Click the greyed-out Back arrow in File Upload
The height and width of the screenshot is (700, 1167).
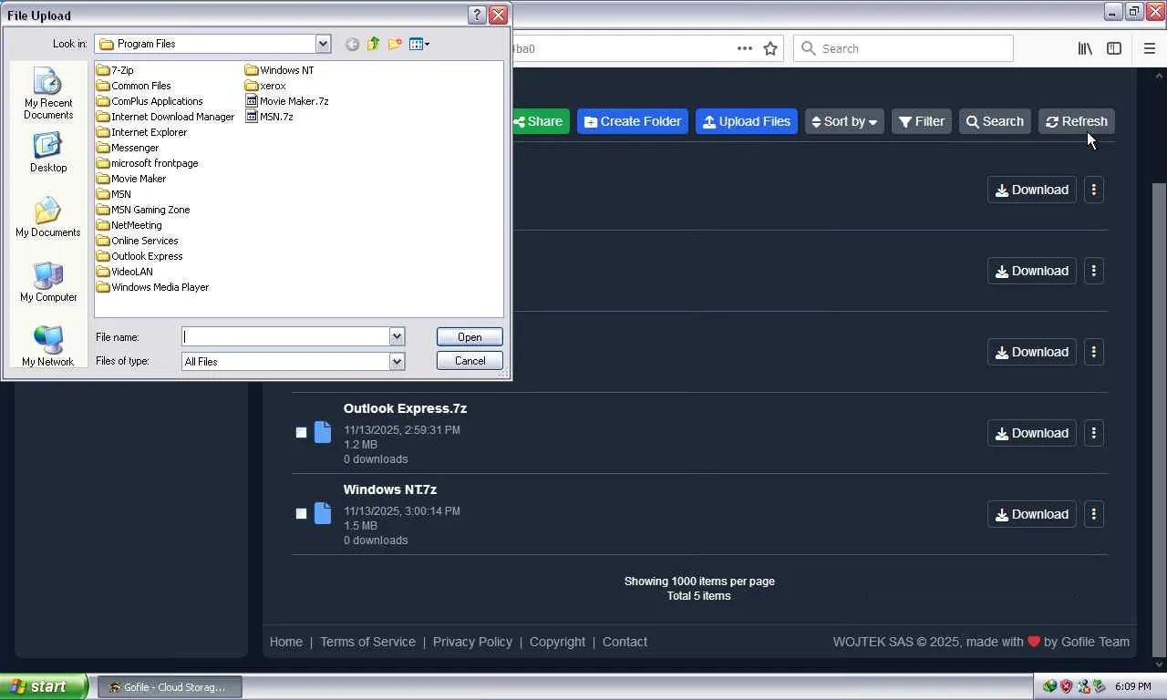point(352,44)
